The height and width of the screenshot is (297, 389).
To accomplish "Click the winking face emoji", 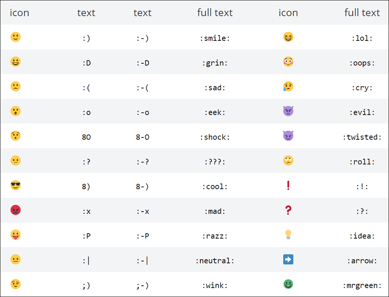I will [x=16, y=284].
